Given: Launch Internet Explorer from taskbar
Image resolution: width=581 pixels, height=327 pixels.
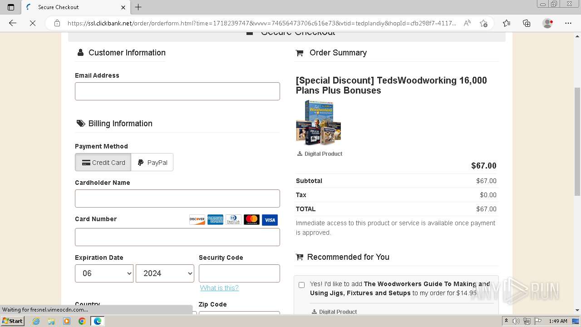Looking at the screenshot, I should click(x=36, y=321).
